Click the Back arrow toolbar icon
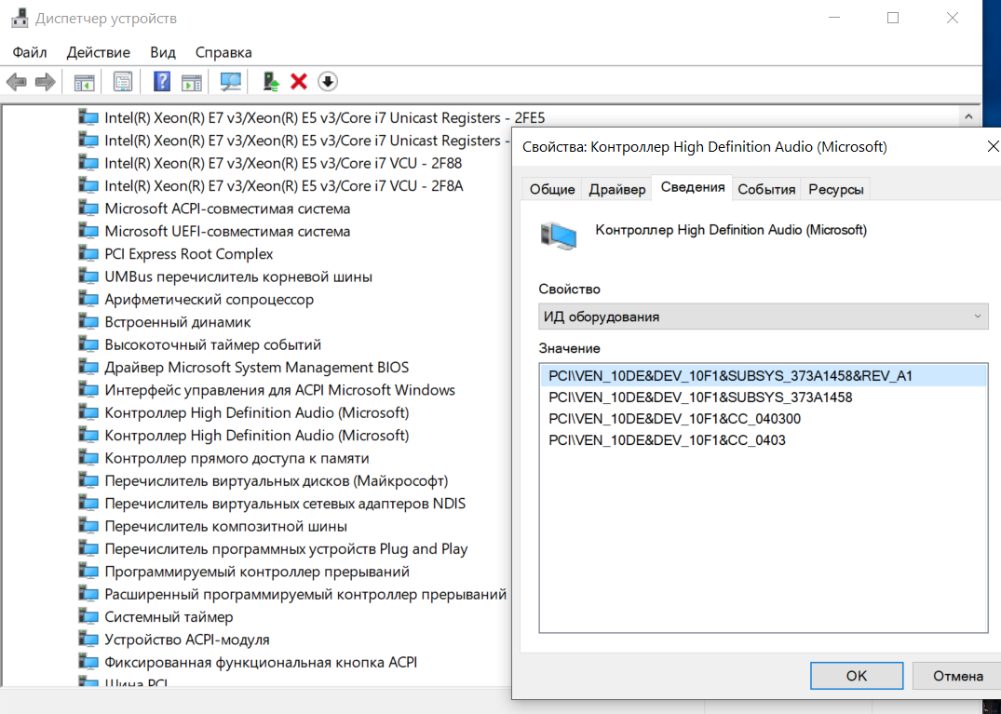Image resolution: width=1001 pixels, height=714 pixels. coord(16,82)
